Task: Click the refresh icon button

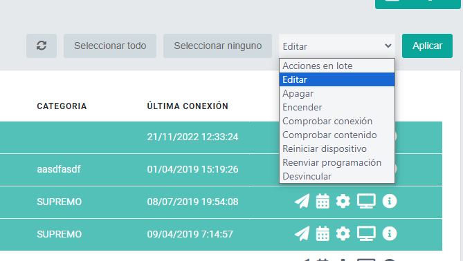Action: click(42, 46)
